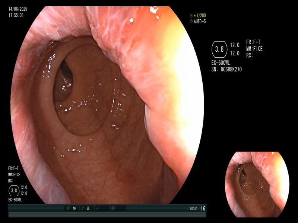Click the main endoscopic live image
The height and width of the screenshot is (223, 298).
107,105
